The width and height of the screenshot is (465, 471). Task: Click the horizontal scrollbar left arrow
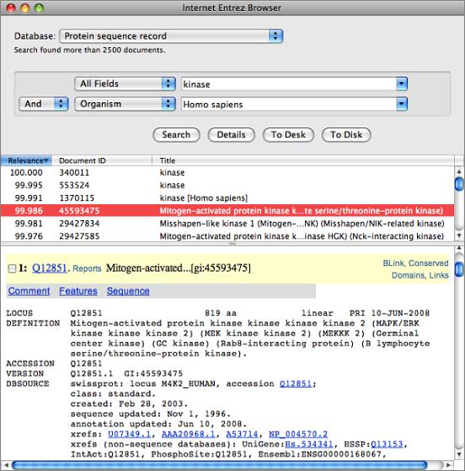point(6,465)
